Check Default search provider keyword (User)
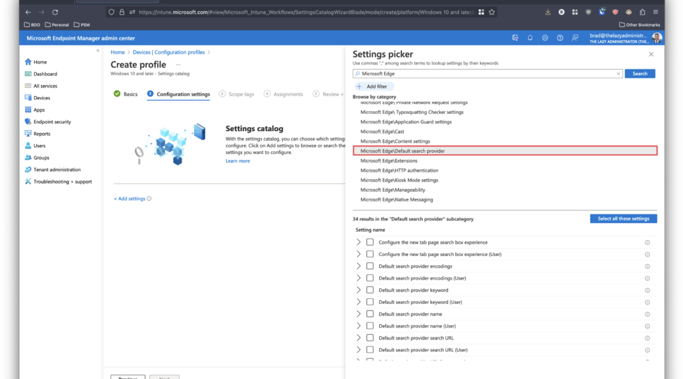Screen dimensions: 683x379 pyautogui.click(x=370, y=302)
